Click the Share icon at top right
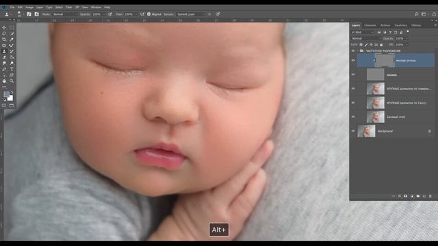 click(434, 14)
